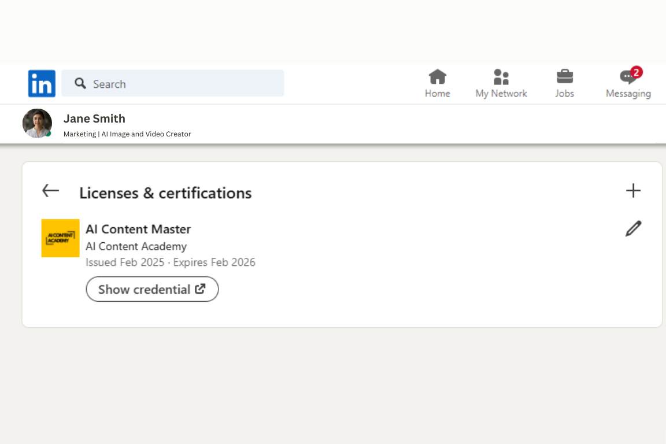Open the Home feed icon
Screen dimensions: 666x444
pos(437,77)
